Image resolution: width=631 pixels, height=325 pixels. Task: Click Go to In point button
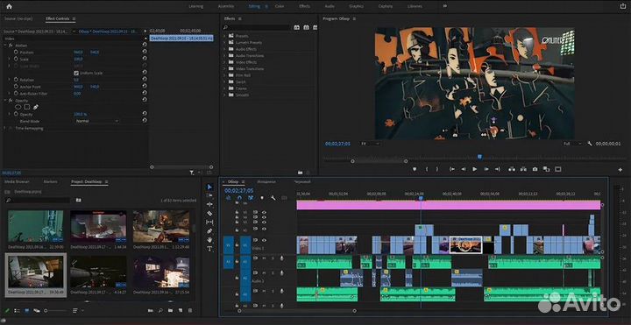tap(452, 169)
